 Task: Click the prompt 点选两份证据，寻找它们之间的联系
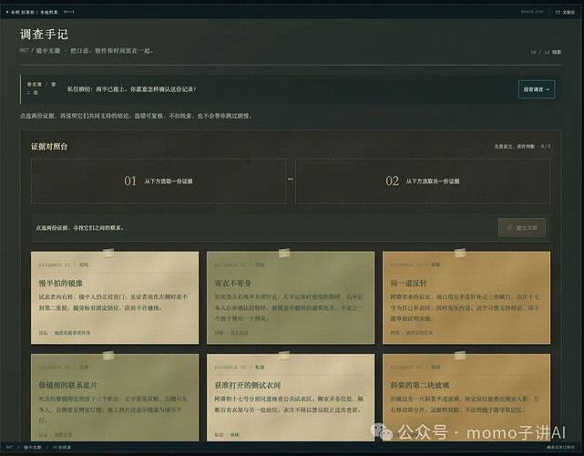point(79,228)
